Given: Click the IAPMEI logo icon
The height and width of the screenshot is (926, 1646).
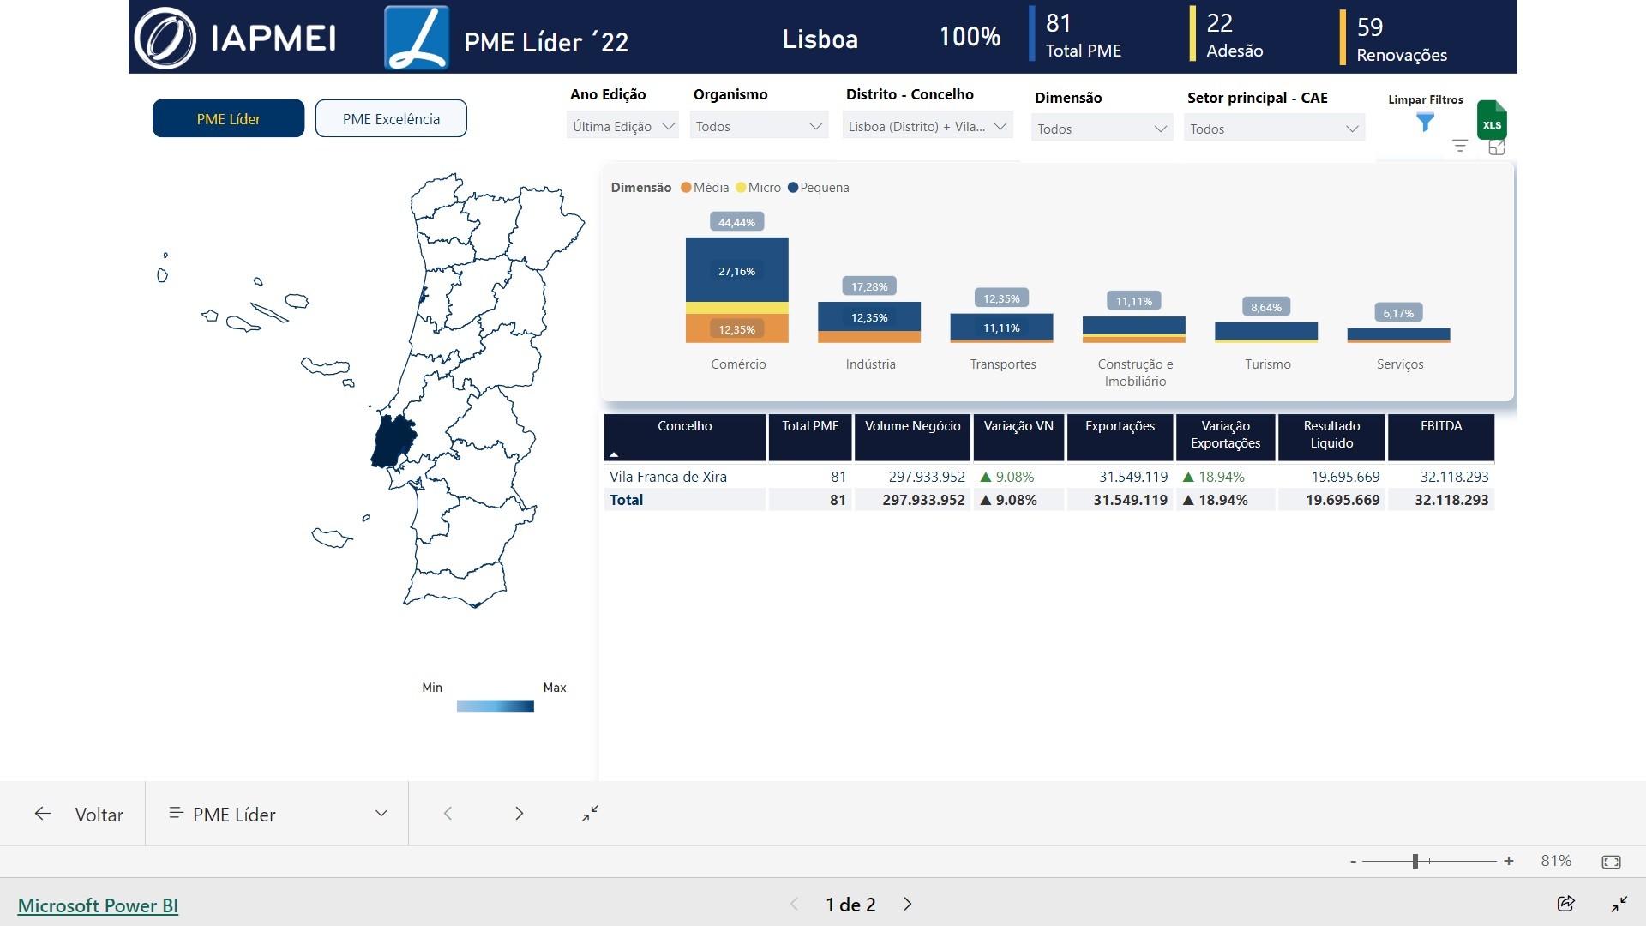Looking at the screenshot, I should point(165,38).
